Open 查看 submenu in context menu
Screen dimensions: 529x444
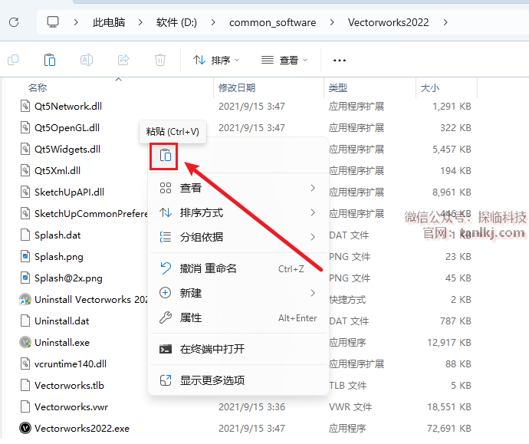click(238, 188)
